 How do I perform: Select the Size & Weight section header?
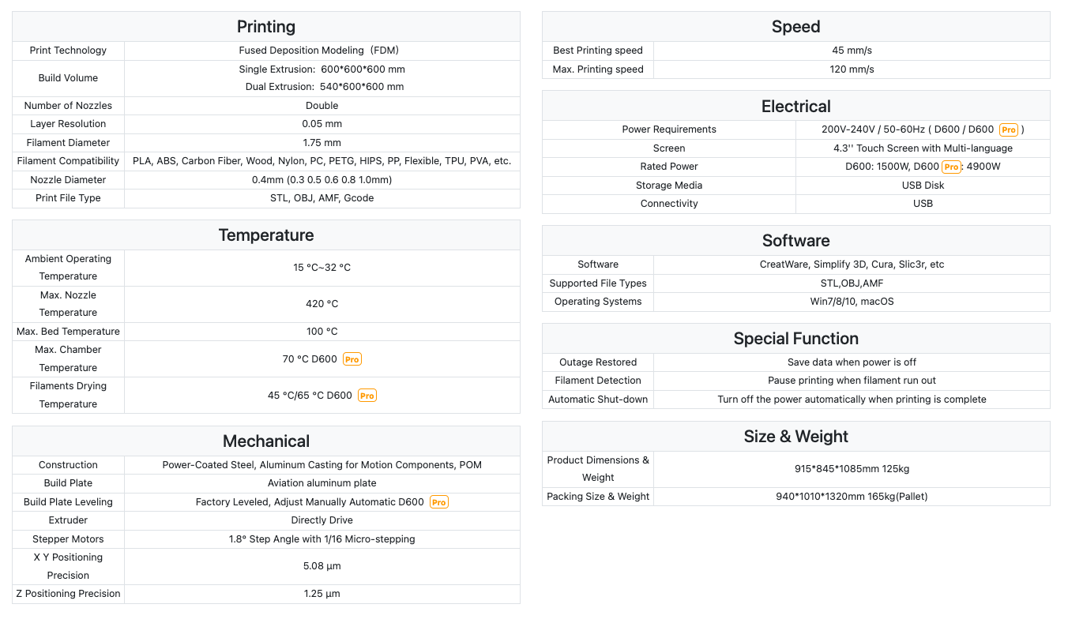(x=796, y=437)
